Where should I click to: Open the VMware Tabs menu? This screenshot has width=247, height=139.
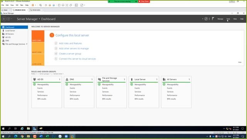tap(22, 5)
